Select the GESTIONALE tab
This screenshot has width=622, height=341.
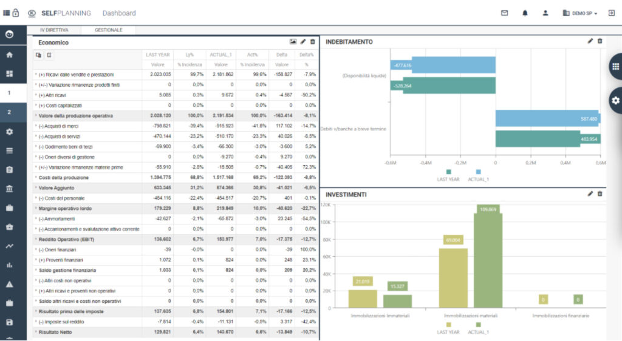coord(108,30)
